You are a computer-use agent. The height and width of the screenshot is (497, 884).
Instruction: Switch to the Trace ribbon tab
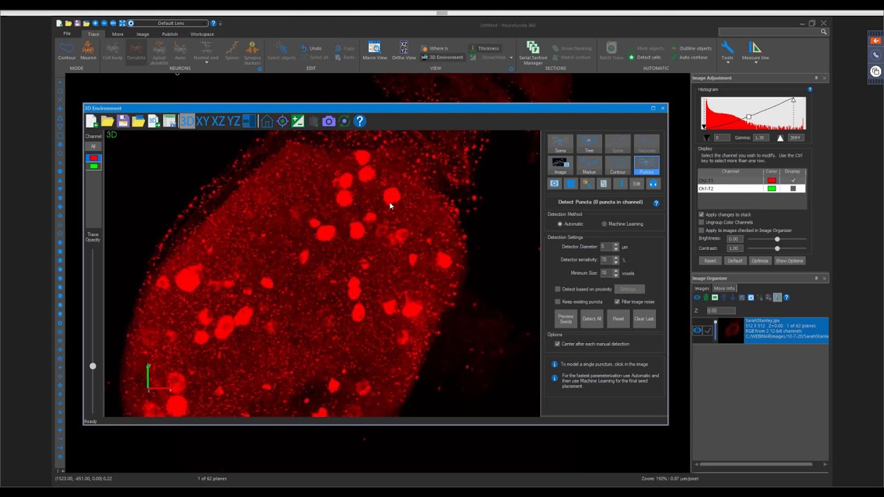[x=93, y=34]
